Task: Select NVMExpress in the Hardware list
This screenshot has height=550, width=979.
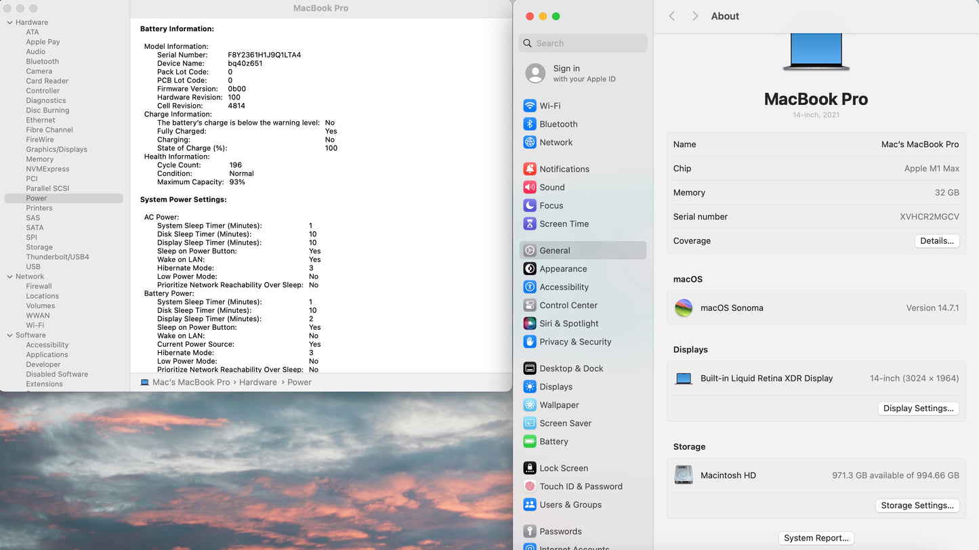Action: [47, 169]
